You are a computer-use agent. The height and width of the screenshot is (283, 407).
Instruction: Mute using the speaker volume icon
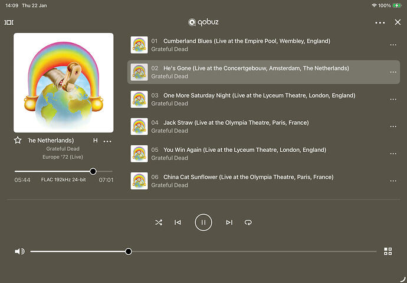tap(19, 251)
